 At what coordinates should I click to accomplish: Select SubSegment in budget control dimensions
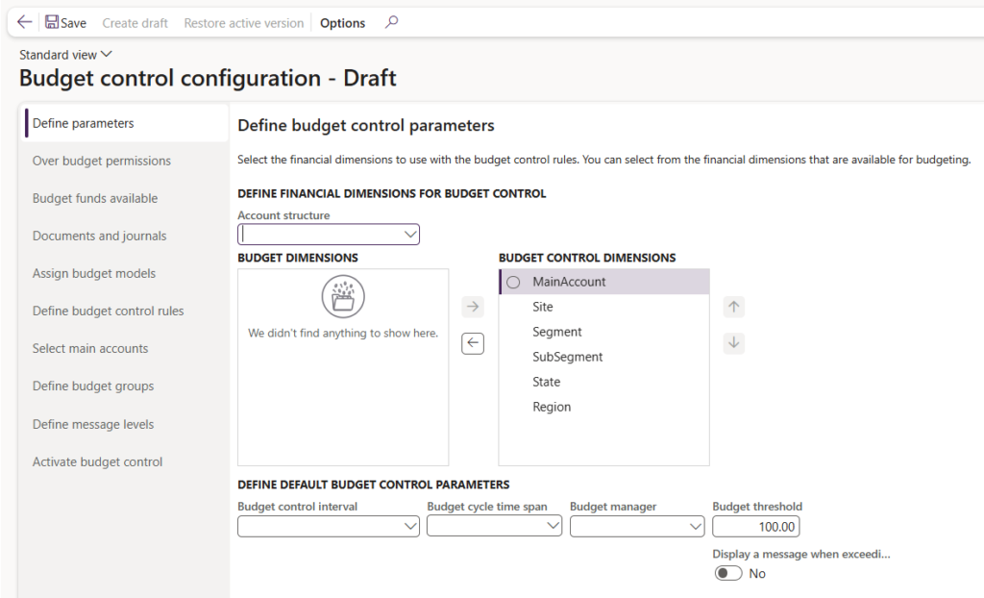click(567, 357)
